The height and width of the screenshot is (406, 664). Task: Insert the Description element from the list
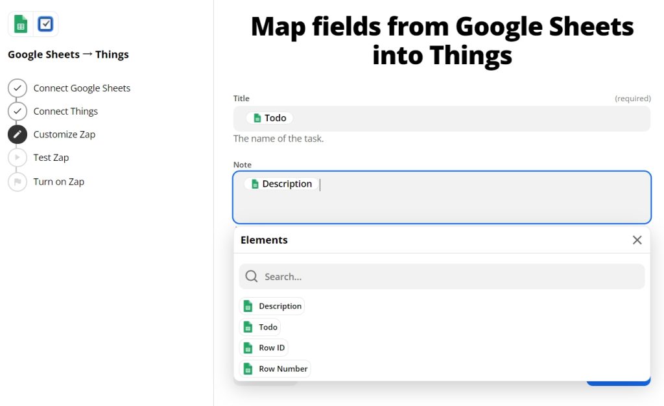[272, 306]
